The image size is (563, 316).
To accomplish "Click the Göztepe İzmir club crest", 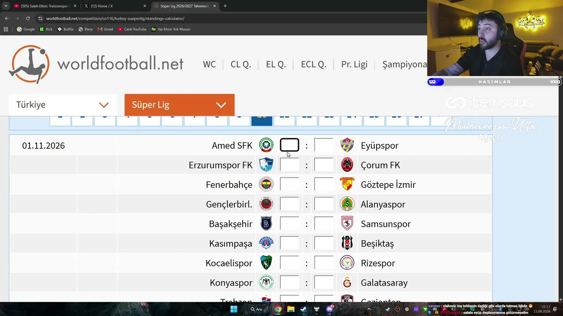I will (347, 184).
